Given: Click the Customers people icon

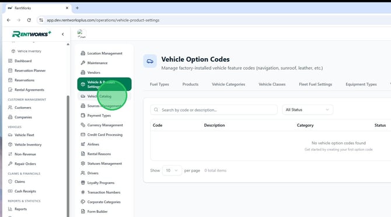Looking at the screenshot, I should [11, 108].
